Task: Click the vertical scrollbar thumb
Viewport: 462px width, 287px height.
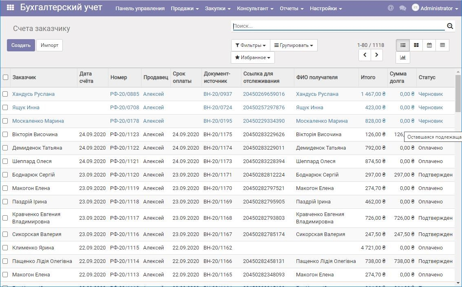Action: (458, 93)
